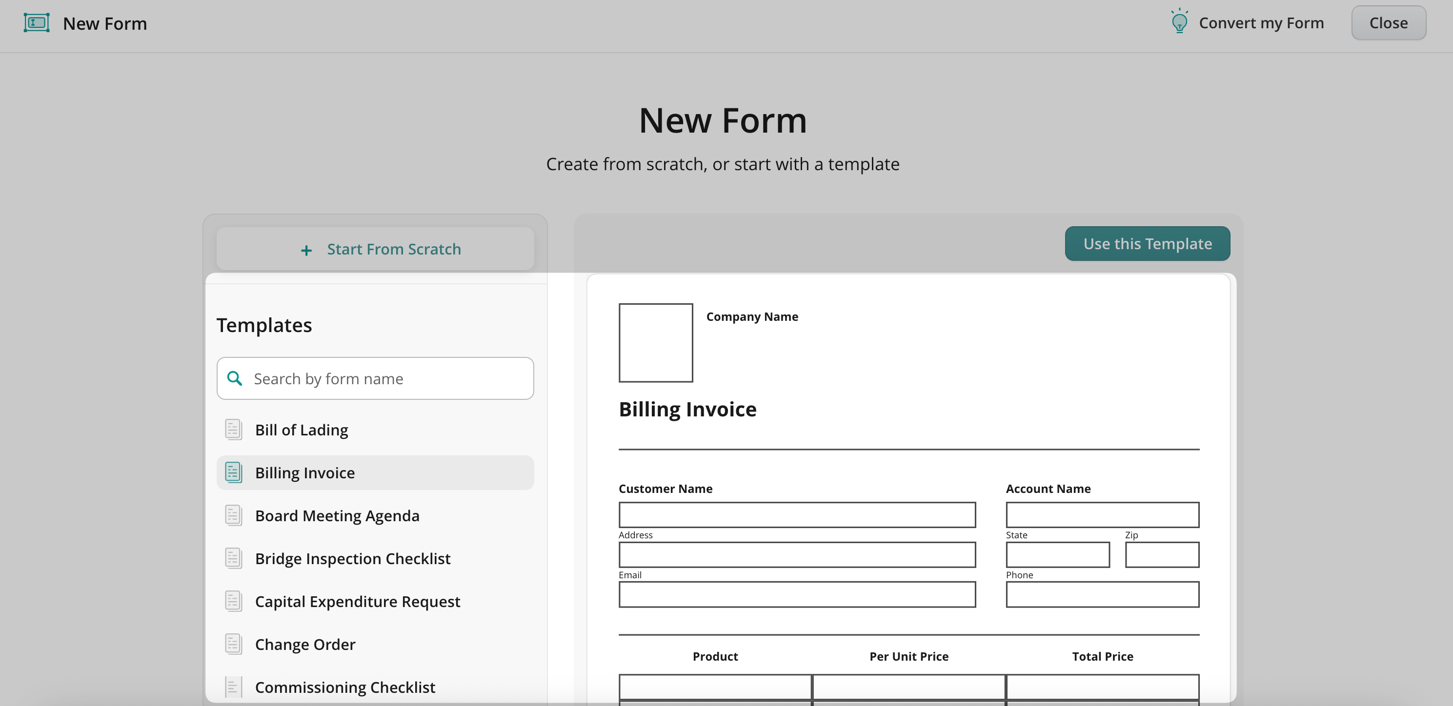Select the Bridge Inspection Checklist template
The image size is (1453, 706).
pos(353,558)
